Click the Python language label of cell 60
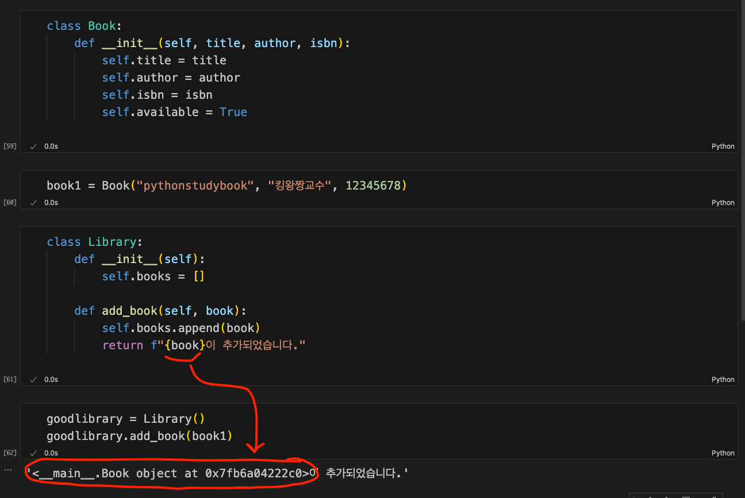This screenshot has width=745, height=498. 723,203
